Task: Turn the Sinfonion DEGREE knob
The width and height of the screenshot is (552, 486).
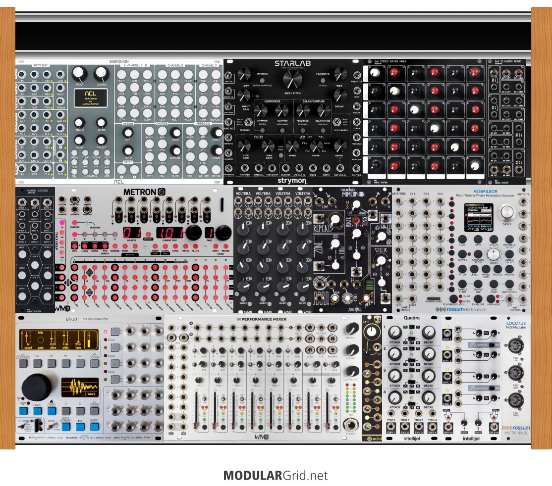Action: point(102,74)
